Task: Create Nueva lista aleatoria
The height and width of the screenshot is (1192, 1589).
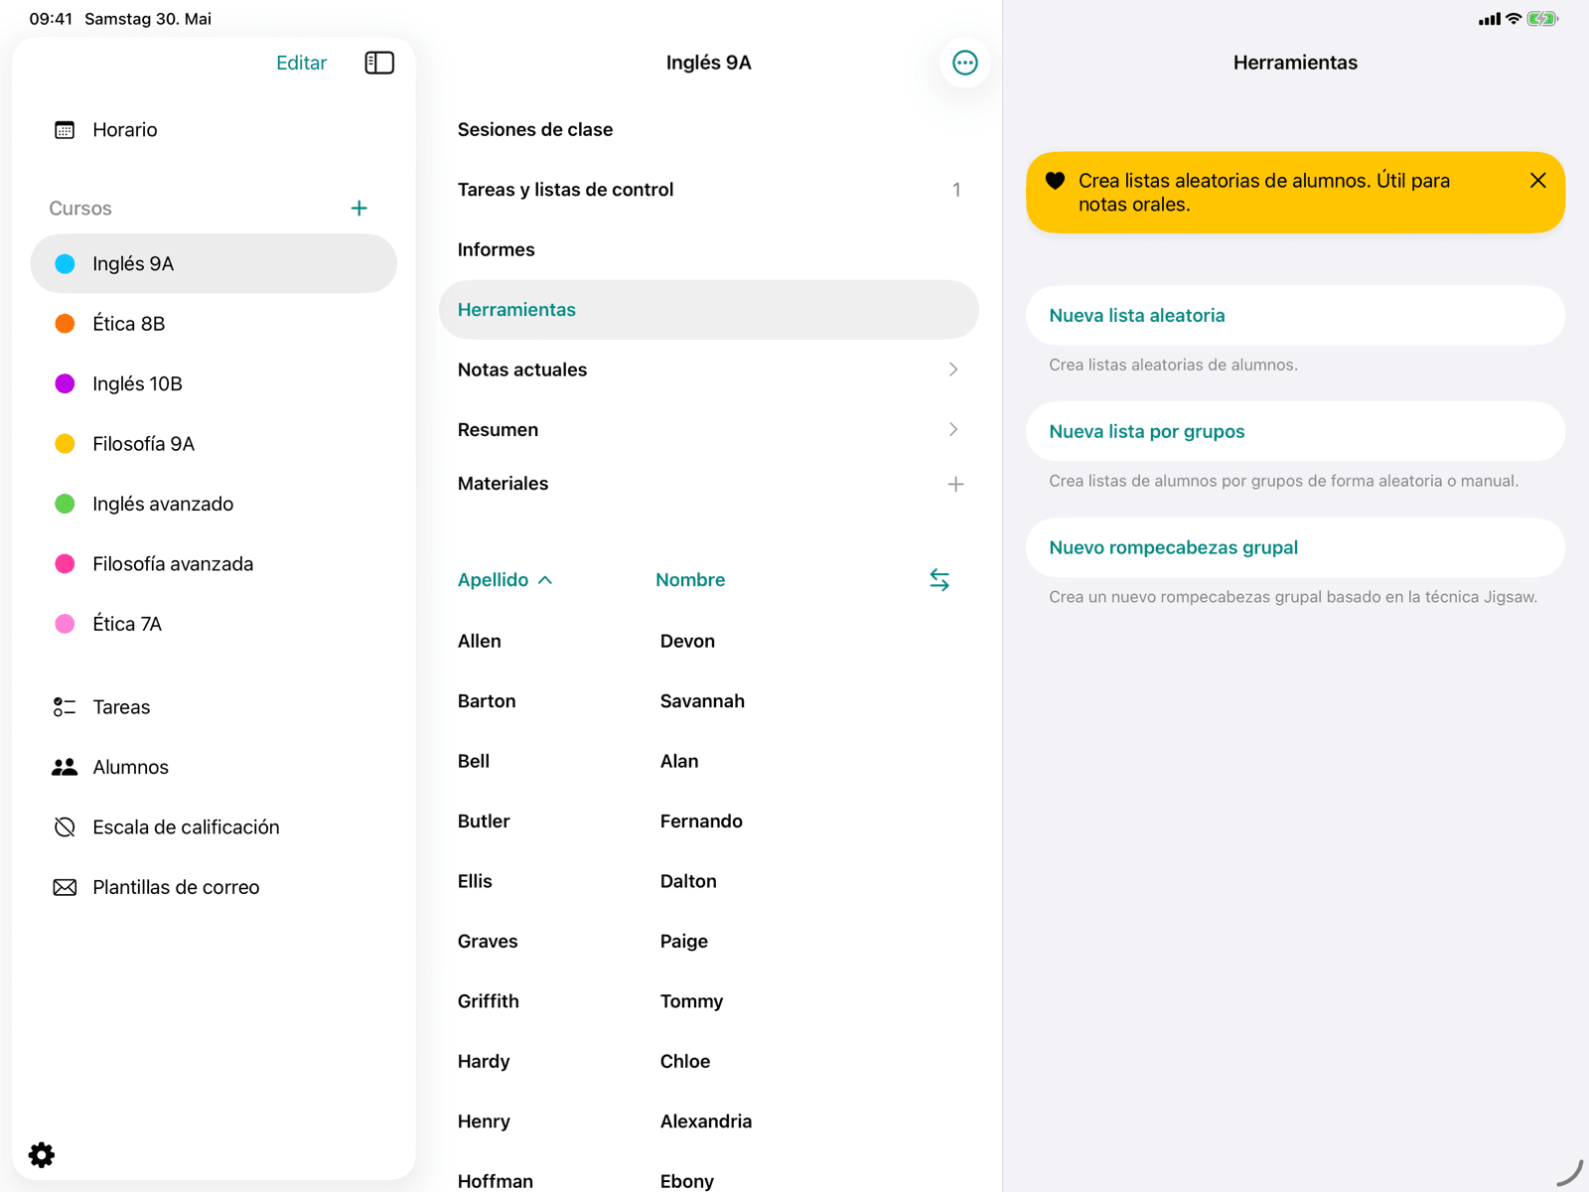Action: pyautogui.click(x=1295, y=316)
